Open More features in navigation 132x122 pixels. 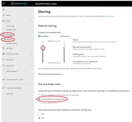(x=11, y=71)
